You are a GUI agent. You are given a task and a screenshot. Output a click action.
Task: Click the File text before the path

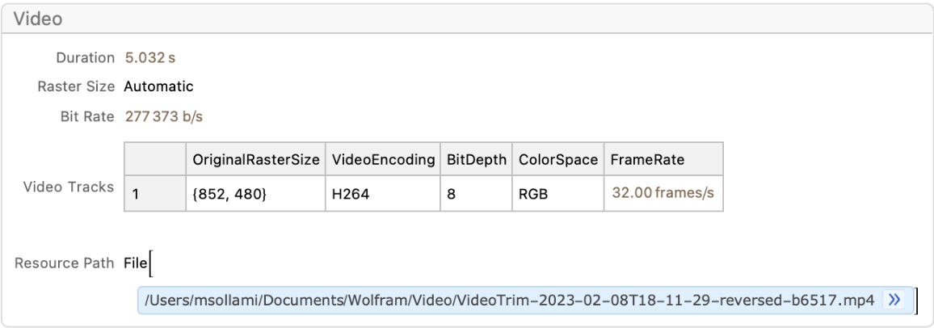(x=135, y=263)
